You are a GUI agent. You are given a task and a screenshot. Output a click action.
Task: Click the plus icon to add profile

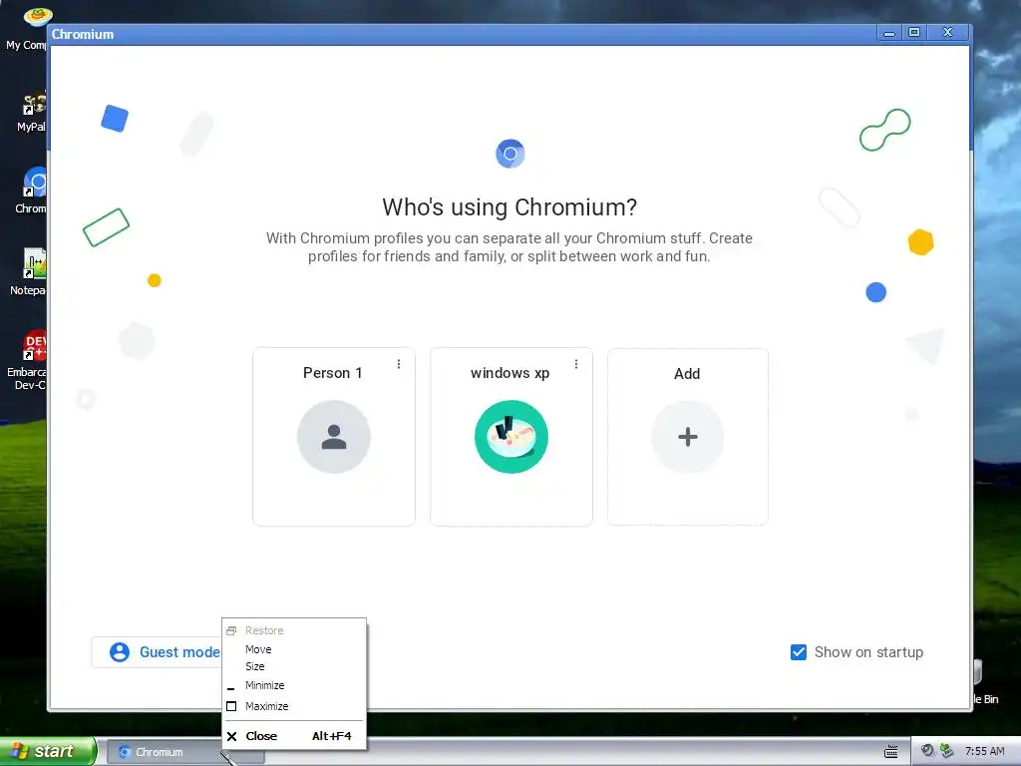click(x=688, y=437)
